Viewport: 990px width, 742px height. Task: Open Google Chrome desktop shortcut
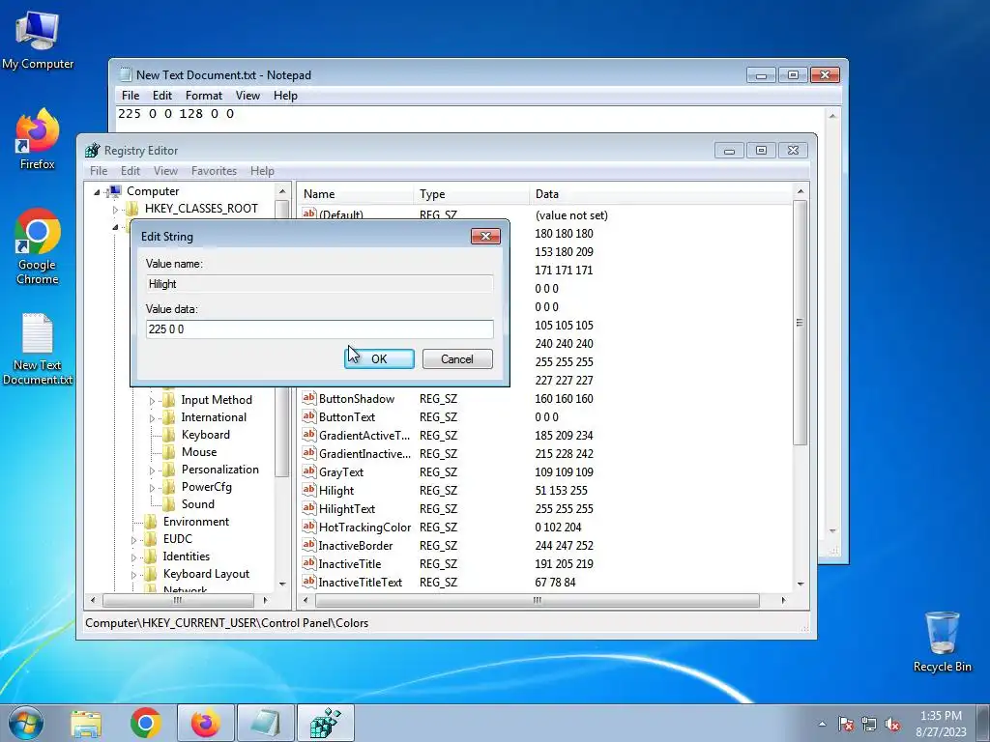click(38, 246)
